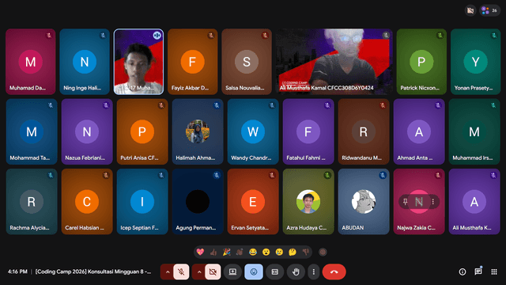Expand video settings arrow beside camera
506x285 pixels.
point(199,272)
